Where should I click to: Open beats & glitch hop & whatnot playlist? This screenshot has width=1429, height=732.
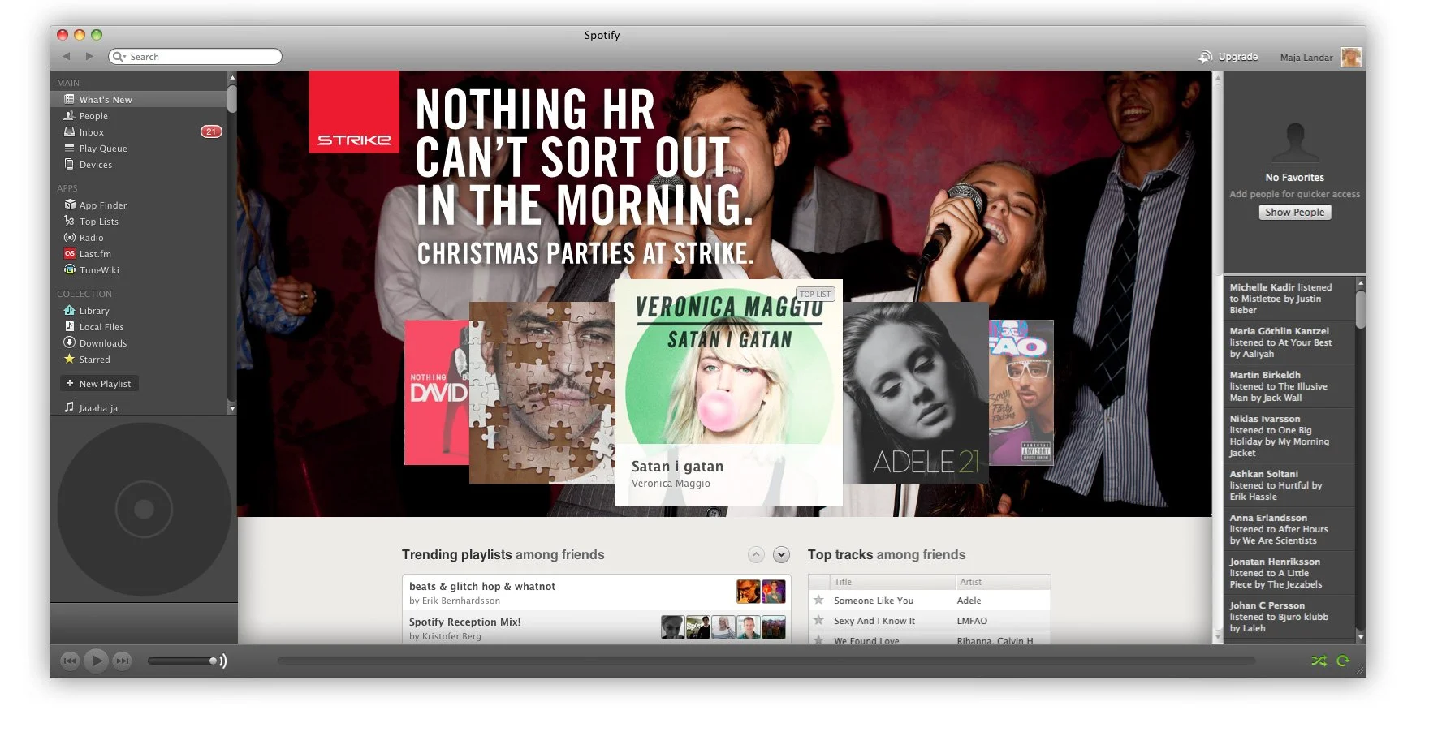point(596,592)
